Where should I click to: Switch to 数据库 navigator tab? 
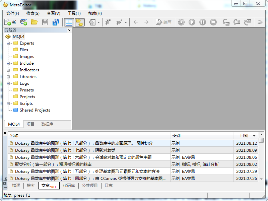tap(47, 124)
